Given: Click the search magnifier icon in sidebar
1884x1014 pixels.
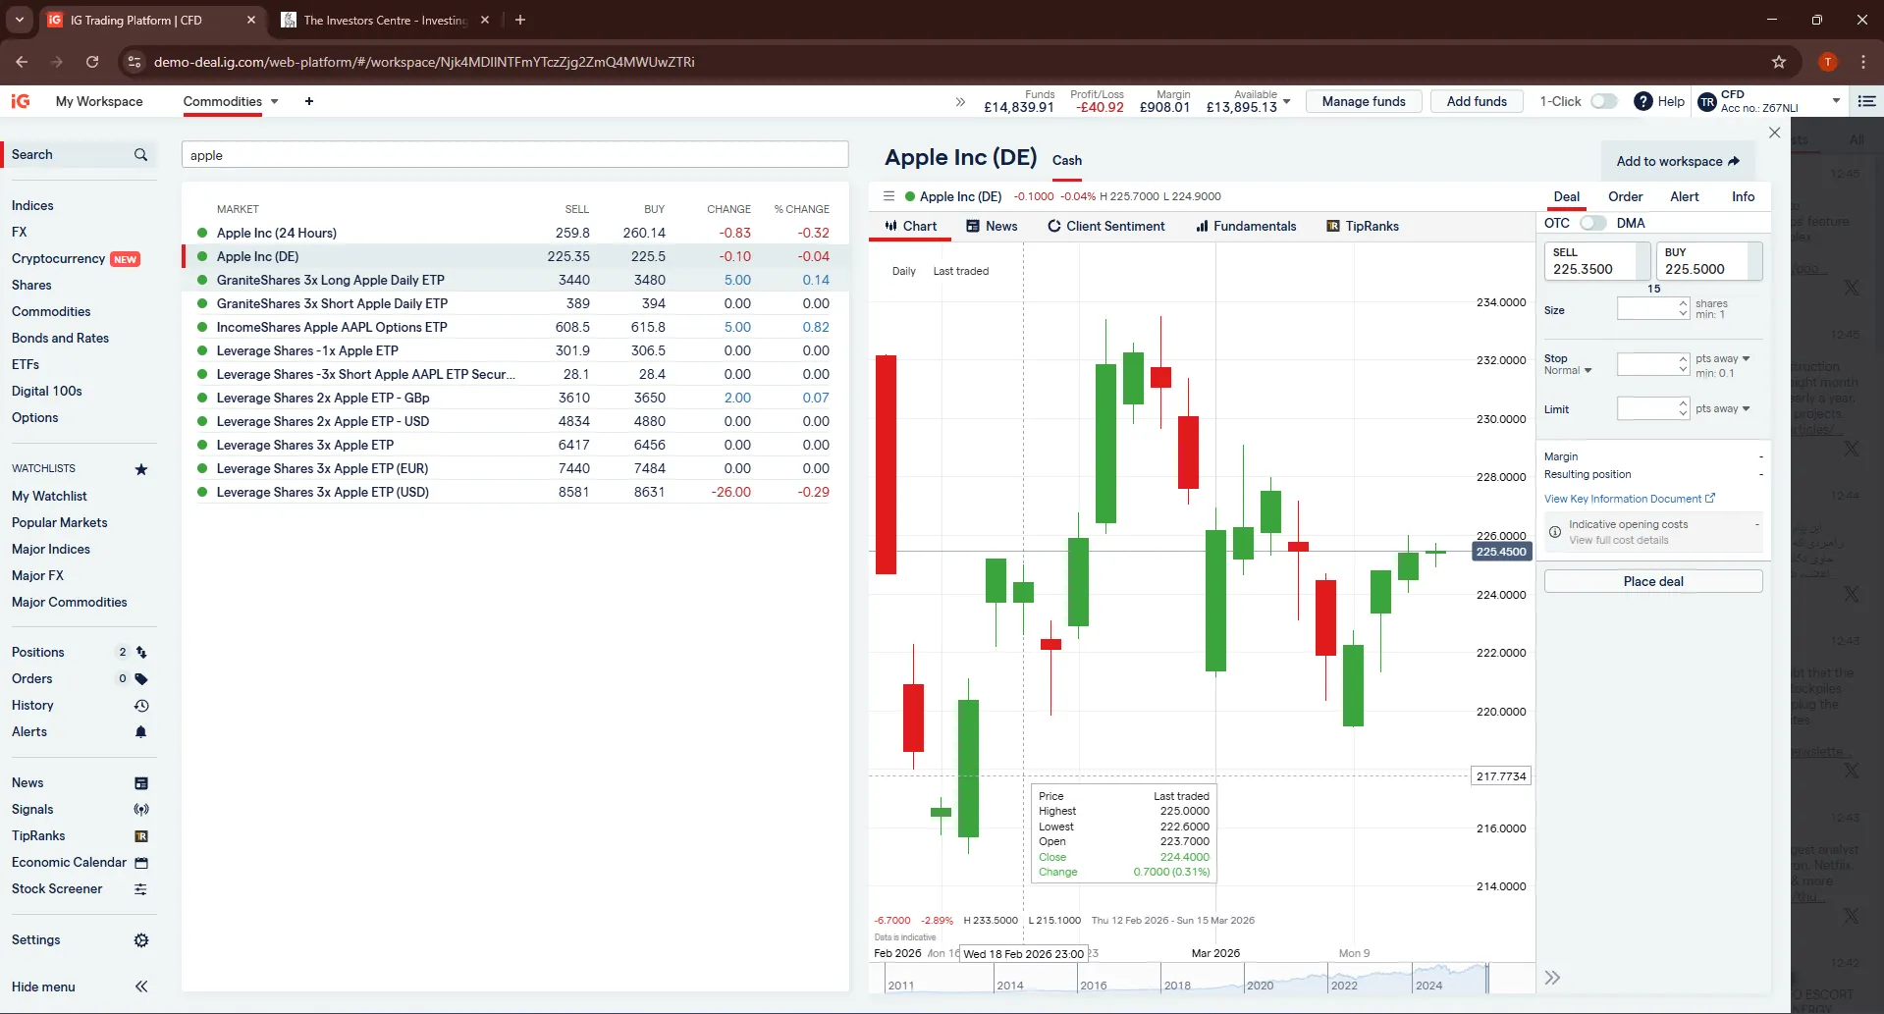Looking at the screenshot, I should tap(140, 155).
